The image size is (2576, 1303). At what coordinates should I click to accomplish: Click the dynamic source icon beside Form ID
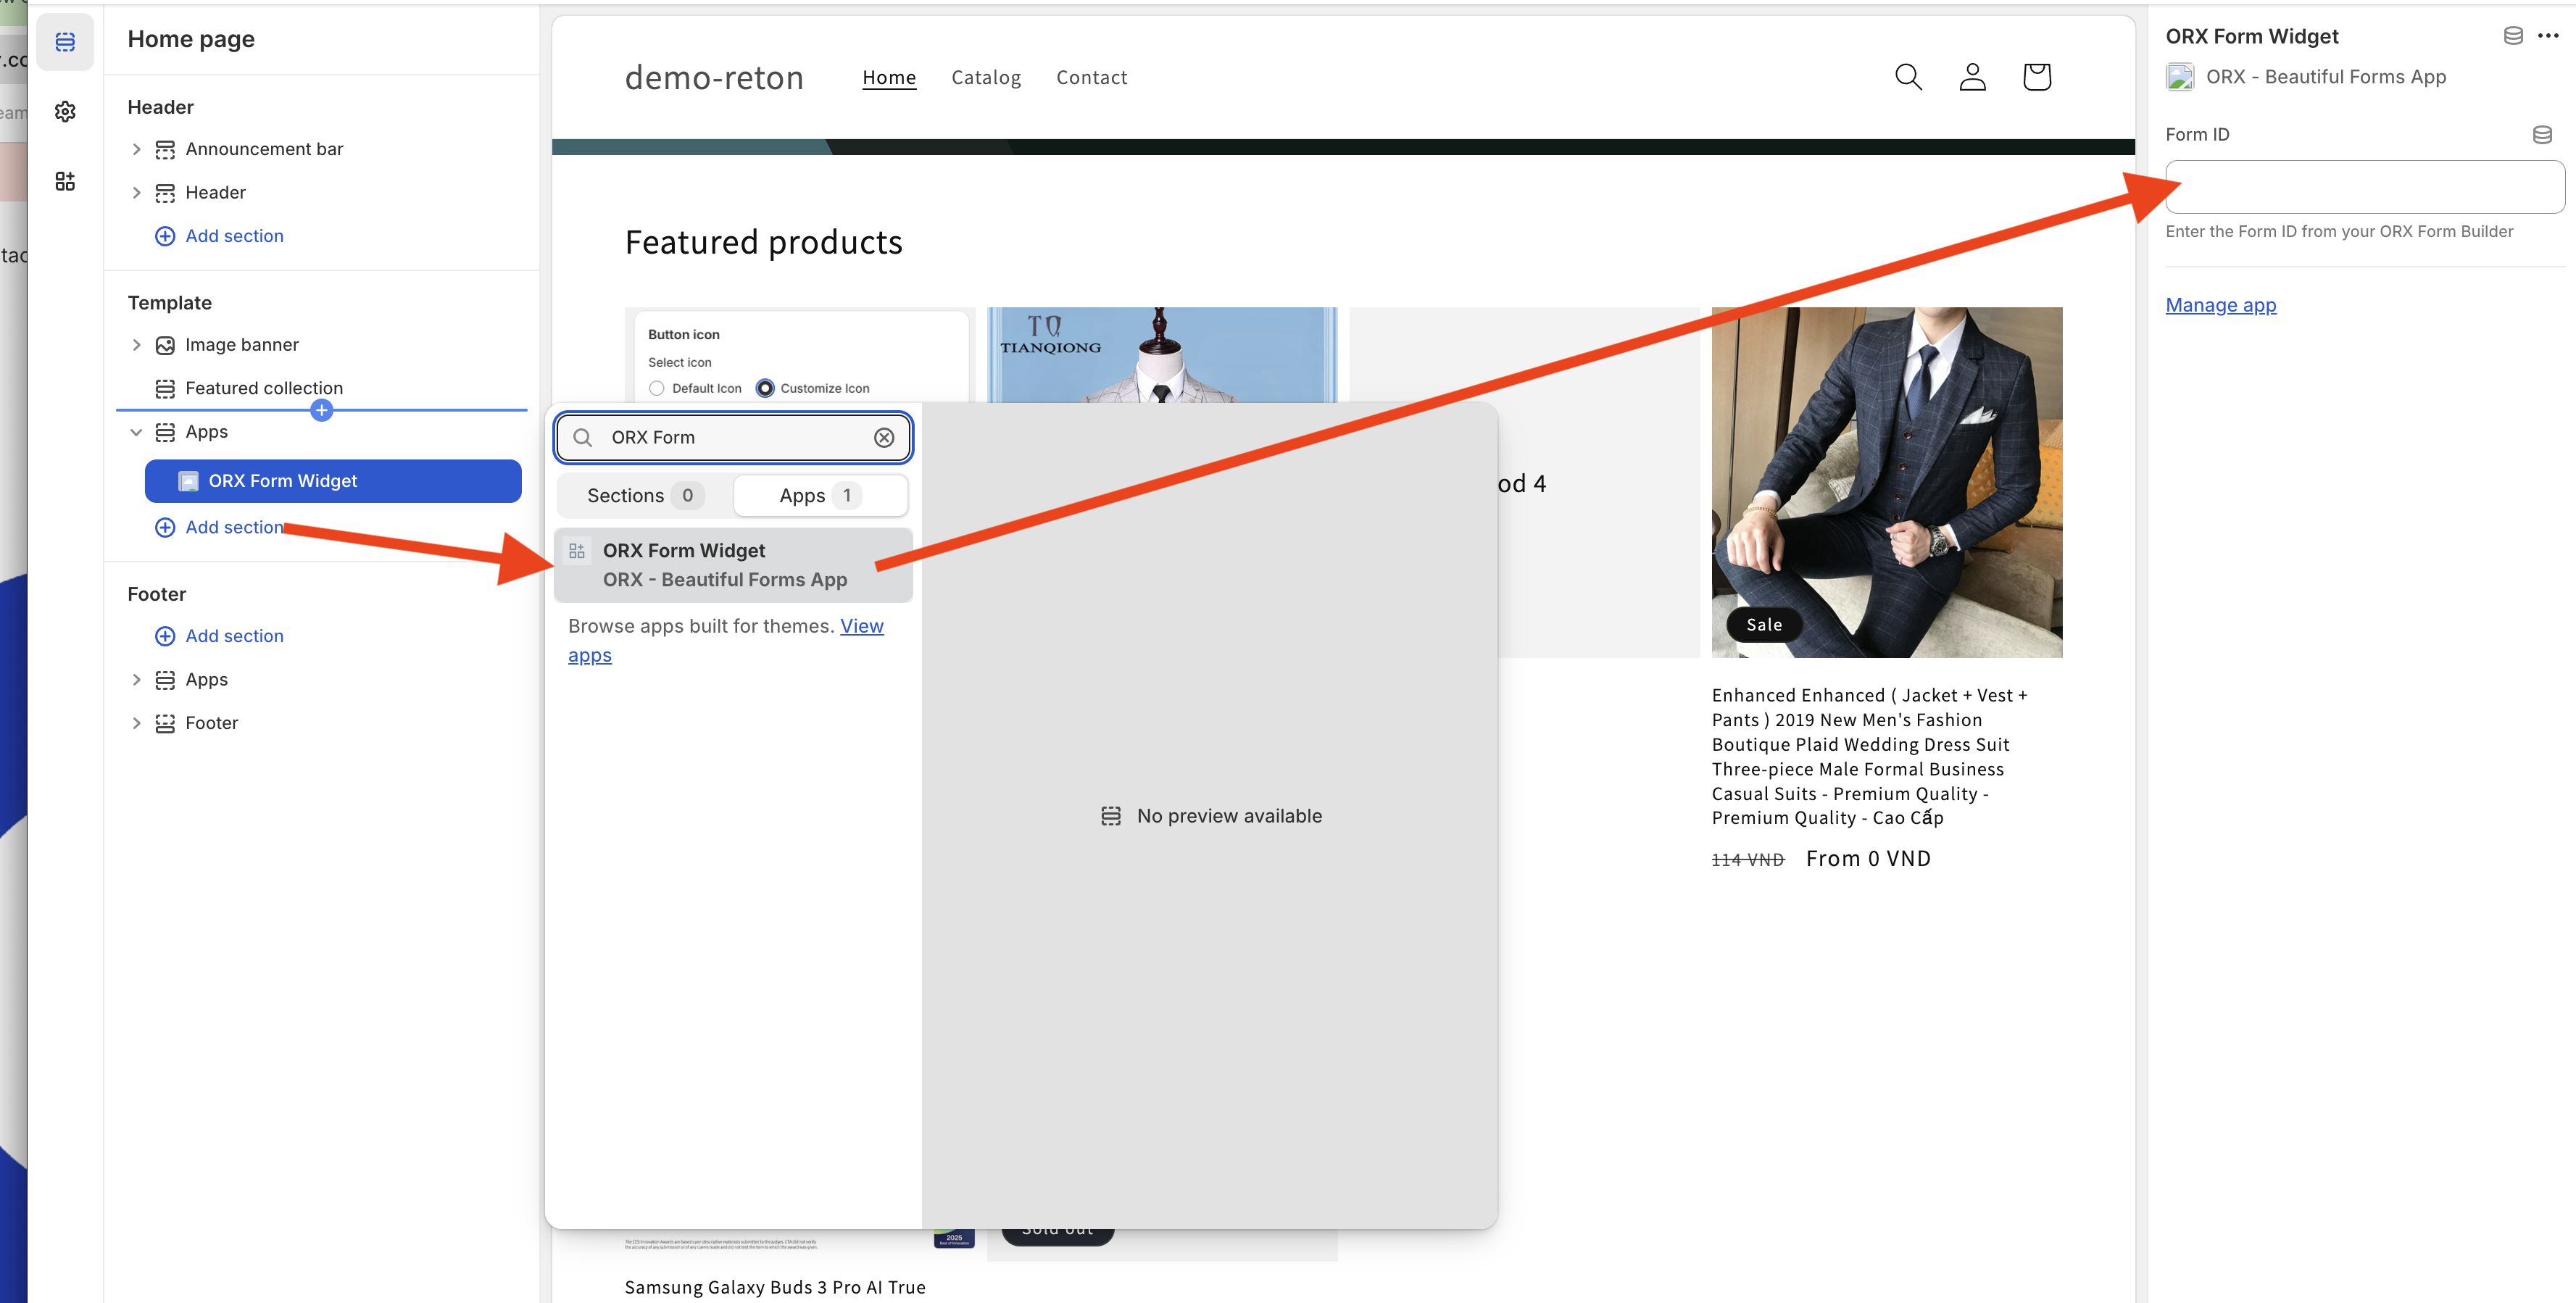coord(2542,134)
